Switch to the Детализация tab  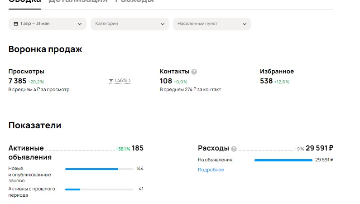(x=78, y=1)
